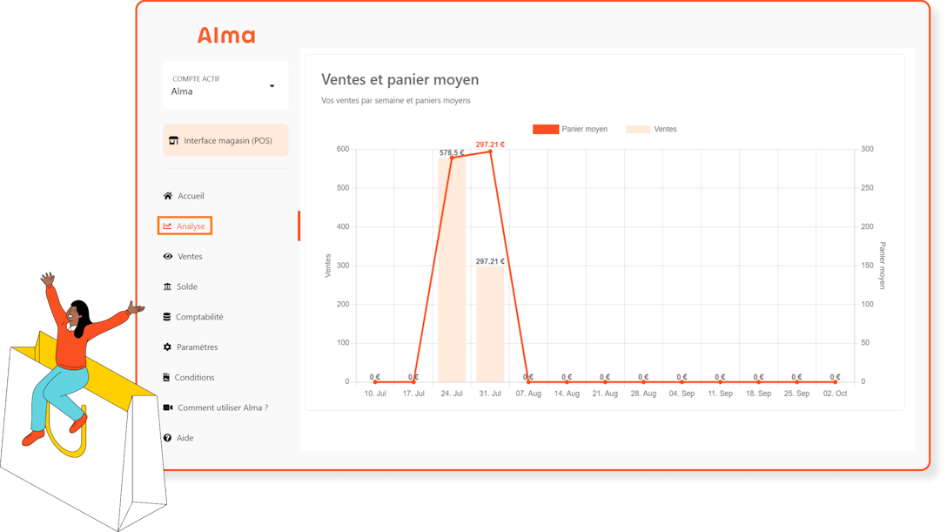Click the 10. Jul axis label
The width and height of the screenshot is (947, 532).
pyautogui.click(x=375, y=393)
